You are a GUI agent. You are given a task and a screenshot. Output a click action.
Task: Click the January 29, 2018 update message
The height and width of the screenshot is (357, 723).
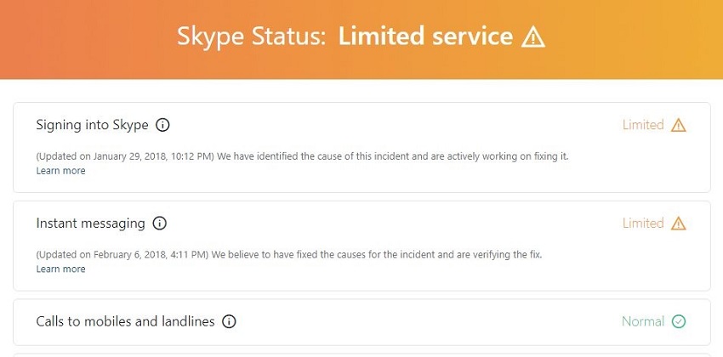pos(302,156)
